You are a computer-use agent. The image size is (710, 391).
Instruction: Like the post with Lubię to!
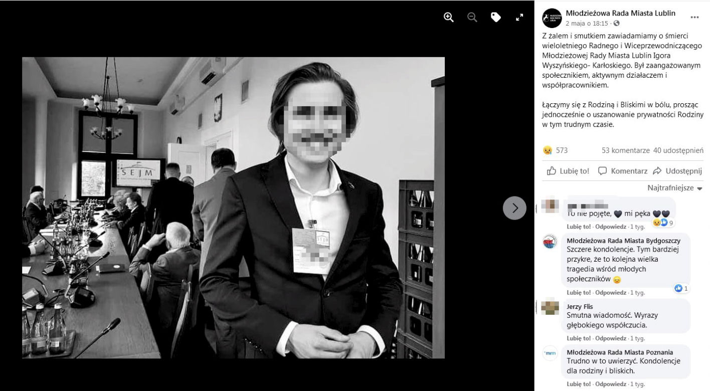[x=568, y=171]
